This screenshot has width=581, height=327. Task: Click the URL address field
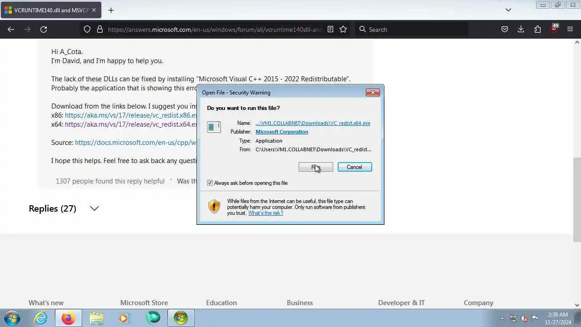(215, 30)
